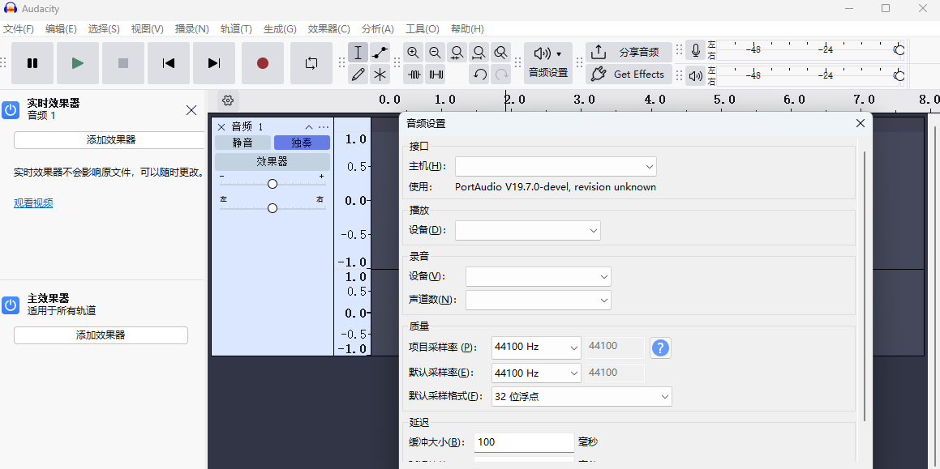Image resolution: width=940 pixels, height=469 pixels.
Task: Click Trim audio outside selection icon
Action: click(x=413, y=75)
